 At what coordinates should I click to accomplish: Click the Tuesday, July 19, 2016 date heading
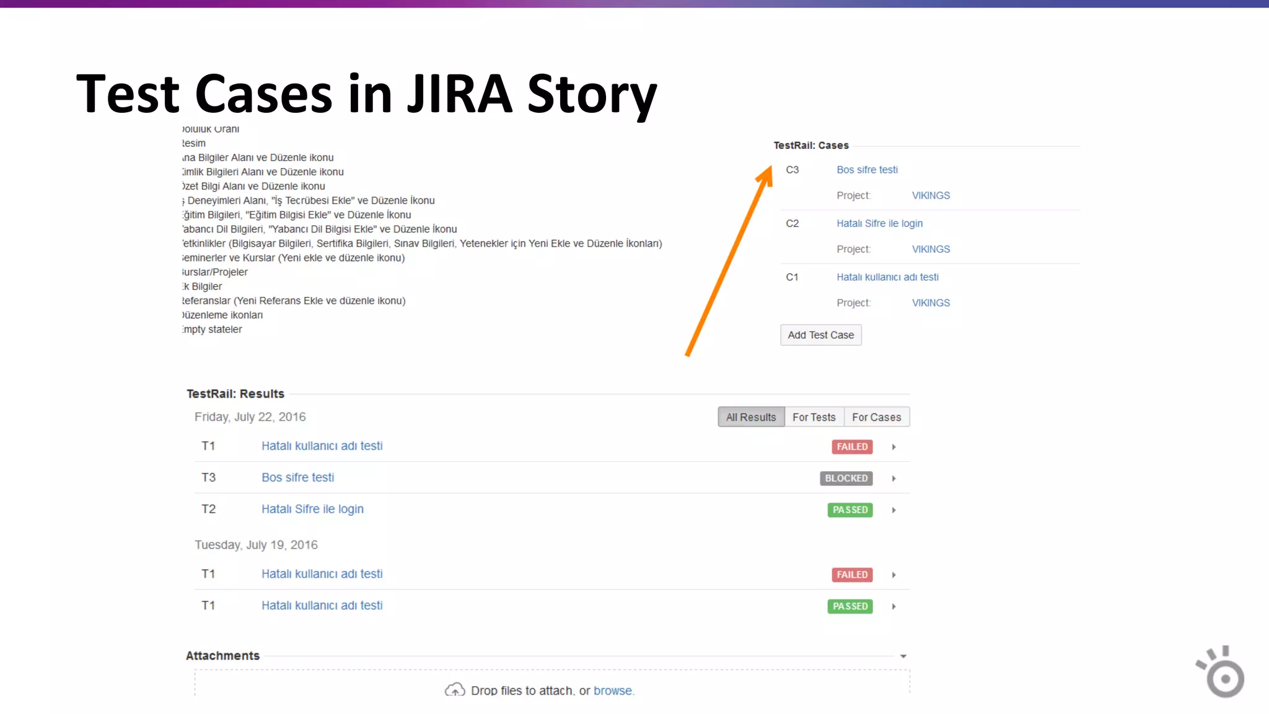point(256,545)
